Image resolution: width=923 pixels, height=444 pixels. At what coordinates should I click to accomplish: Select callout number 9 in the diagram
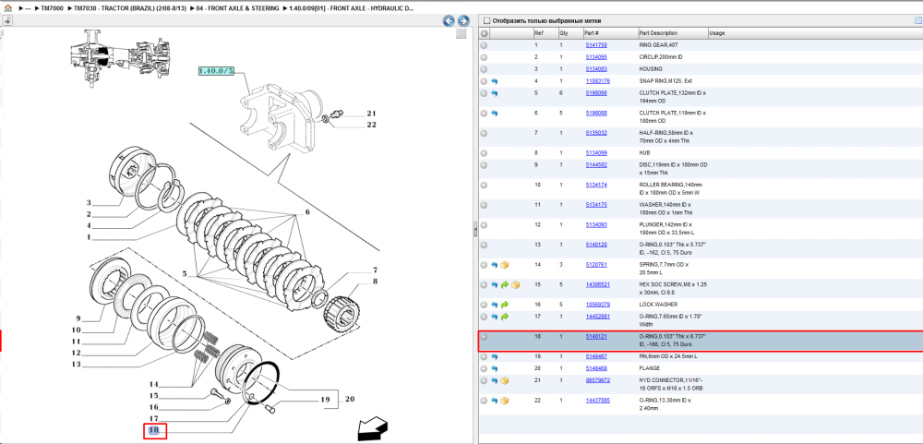(x=78, y=318)
